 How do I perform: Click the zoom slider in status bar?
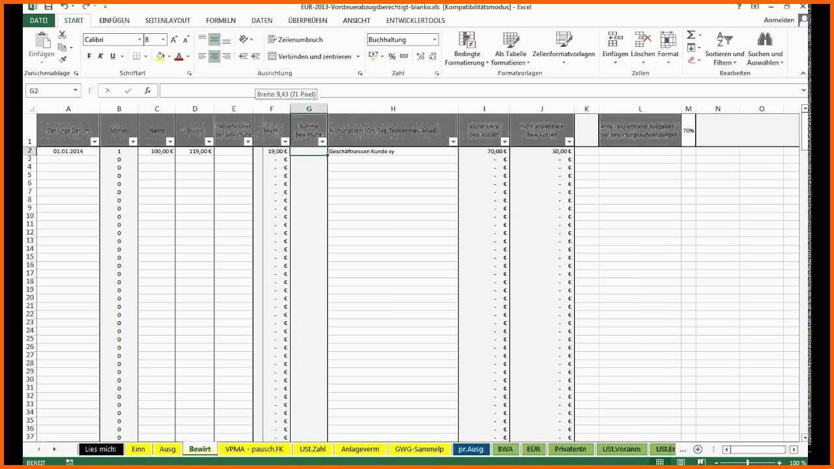[747, 462]
